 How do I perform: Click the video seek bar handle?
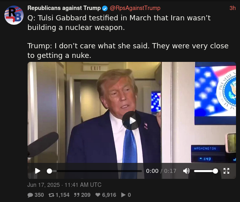point(49,171)
